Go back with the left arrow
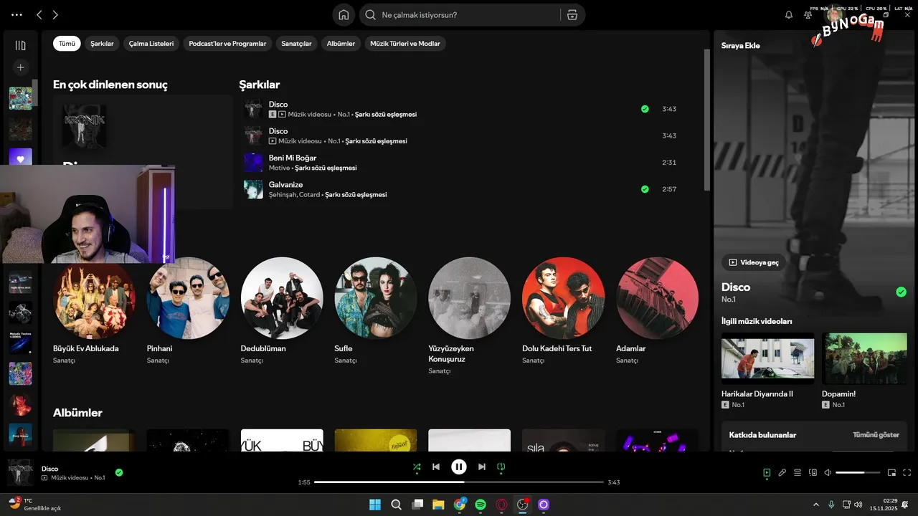 coord(39,14)
